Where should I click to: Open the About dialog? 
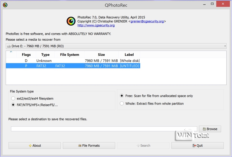pyautogui.click(x=35, y=146)
